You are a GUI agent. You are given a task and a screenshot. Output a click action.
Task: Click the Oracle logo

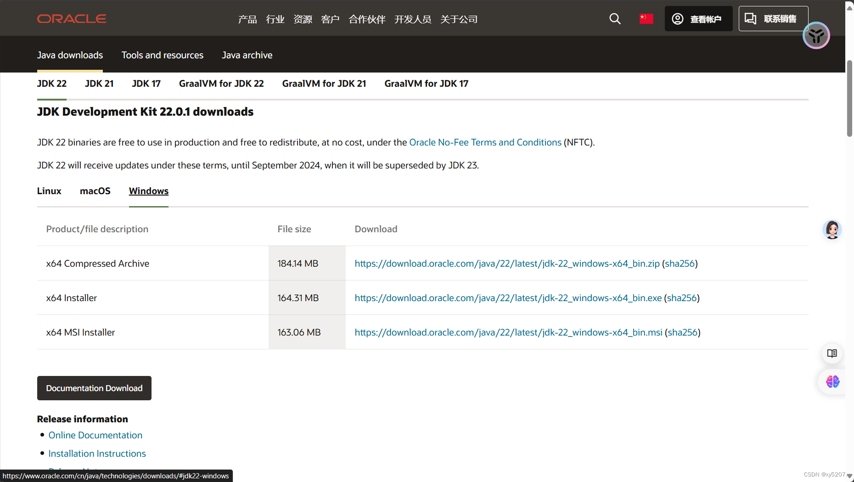click(x=72, y=19)
